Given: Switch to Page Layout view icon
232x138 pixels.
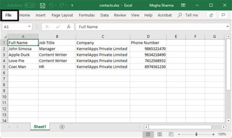Looking at the screenshot, I should 159,134.
